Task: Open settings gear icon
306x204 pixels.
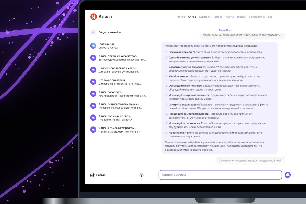Action: pyautogui.click(x=142, y=175)
